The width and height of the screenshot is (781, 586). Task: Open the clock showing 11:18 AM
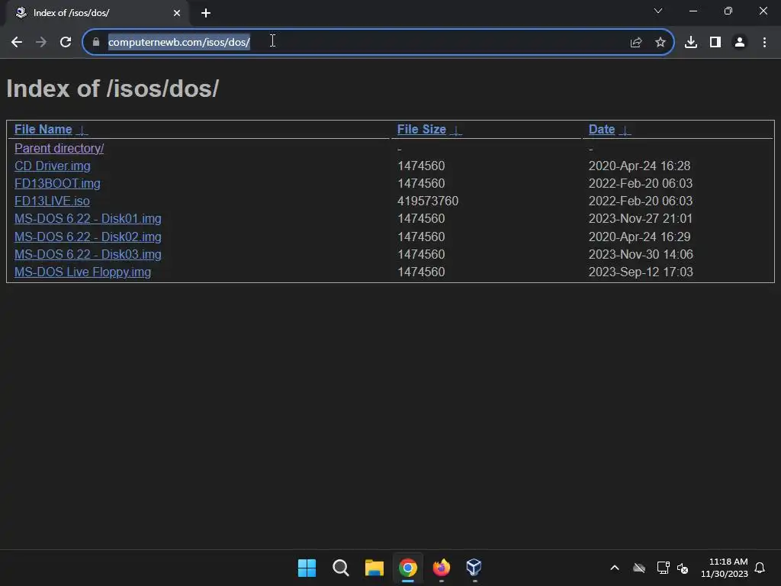725,568
